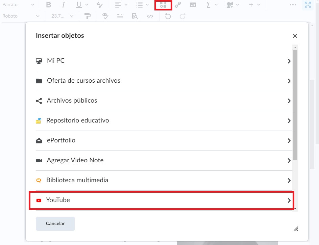The width and height of the screenshot is (319, 245).
Task: Toggle italic formatting
Action: 64,5
